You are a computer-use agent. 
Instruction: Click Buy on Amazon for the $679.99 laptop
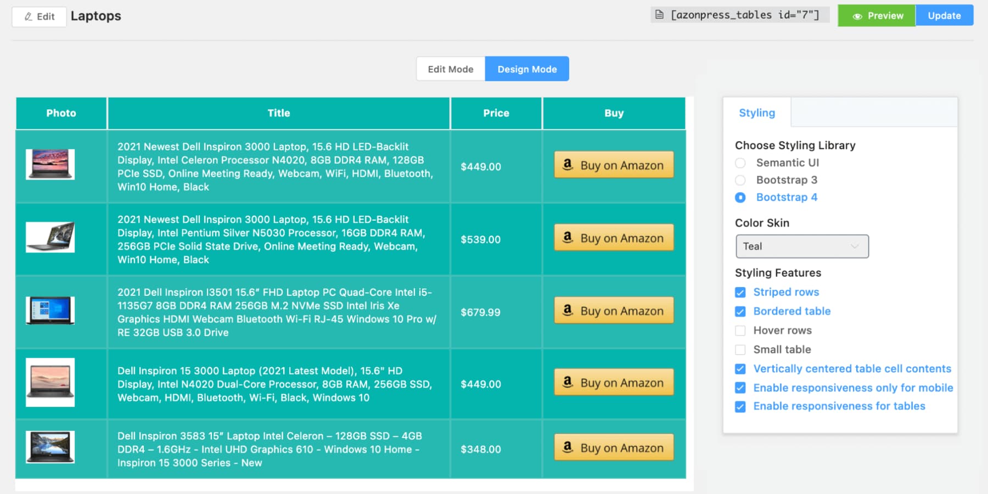(x=614, y=311)
